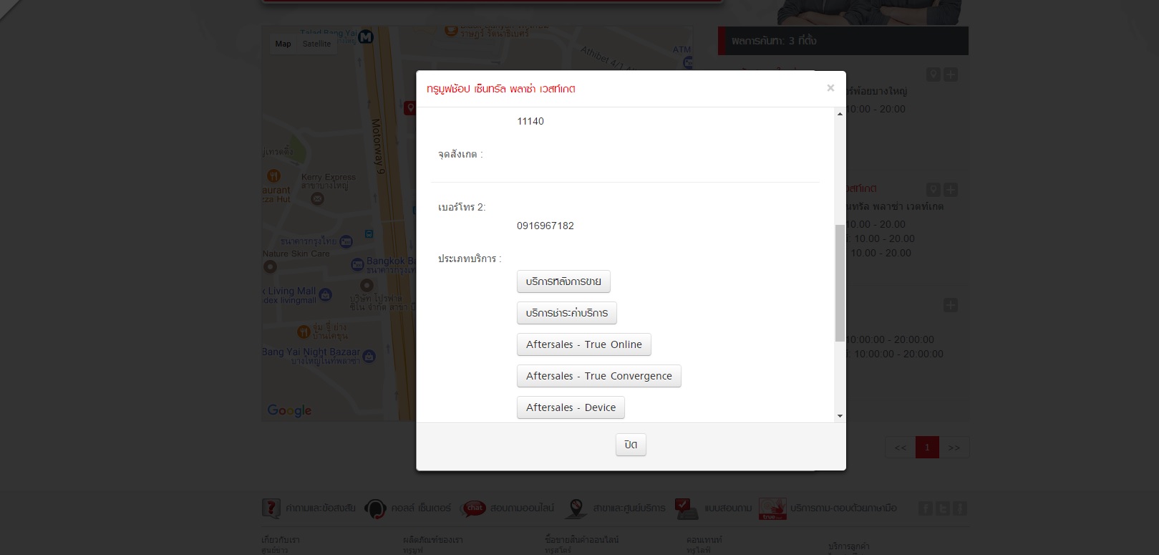
Task: Click the ปิด button in dialog footer
Action: point(631,445)
